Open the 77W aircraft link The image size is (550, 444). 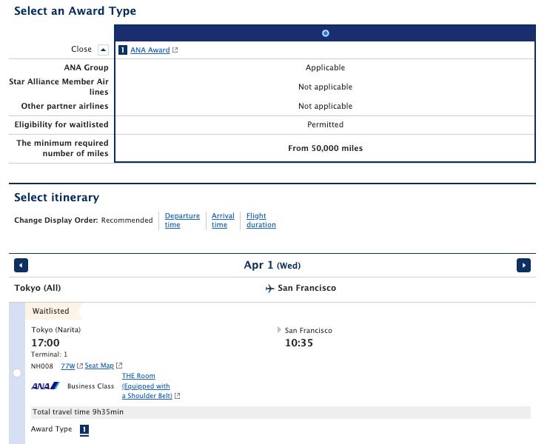(68, 366)
